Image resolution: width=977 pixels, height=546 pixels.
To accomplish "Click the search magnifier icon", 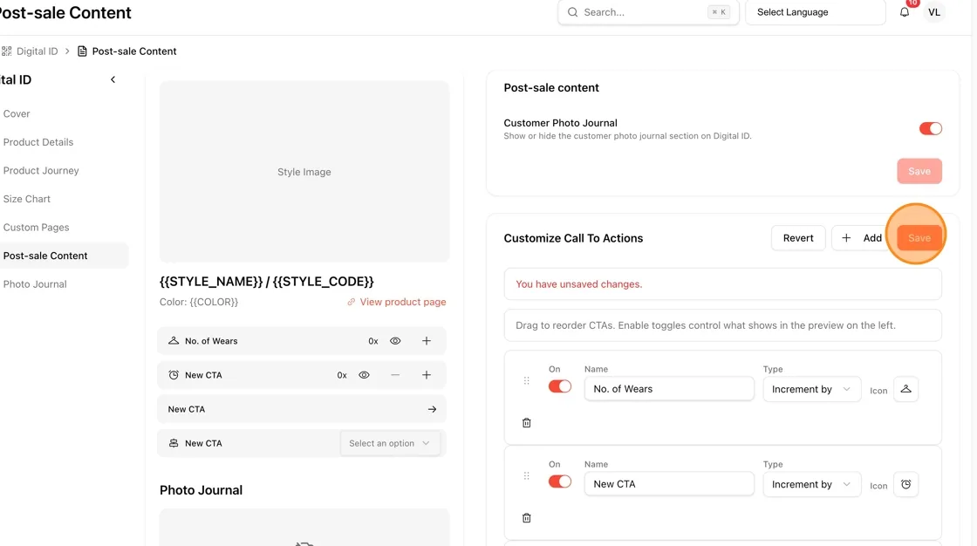I will click(x=572, y=12).
